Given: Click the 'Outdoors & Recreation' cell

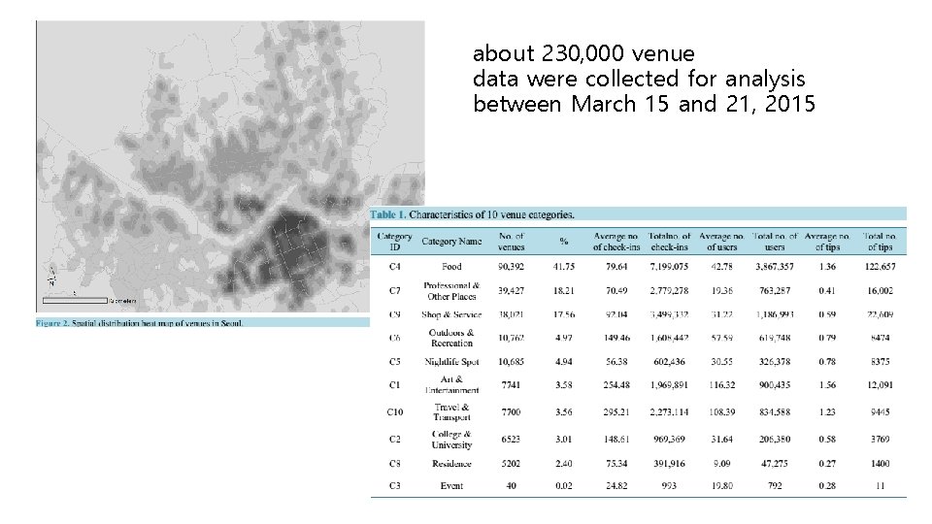Looking at the screenshot, I should pos(451,338).
